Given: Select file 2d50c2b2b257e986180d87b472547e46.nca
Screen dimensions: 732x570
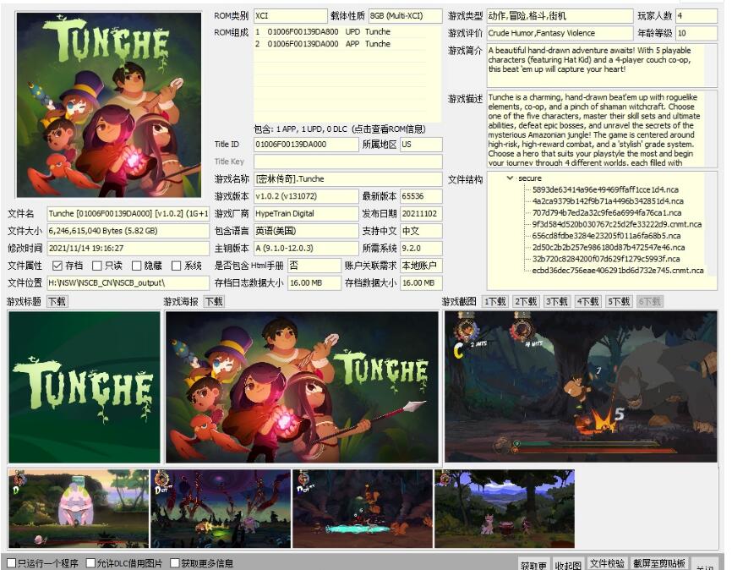Looking at the screenshot, I should [609, 247].
